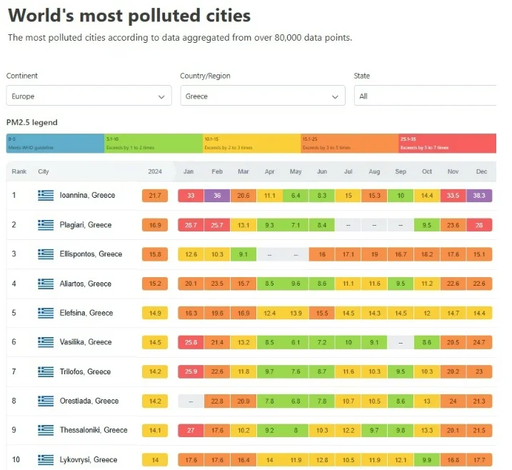Sort by the 2024 column header

point(155,171)
